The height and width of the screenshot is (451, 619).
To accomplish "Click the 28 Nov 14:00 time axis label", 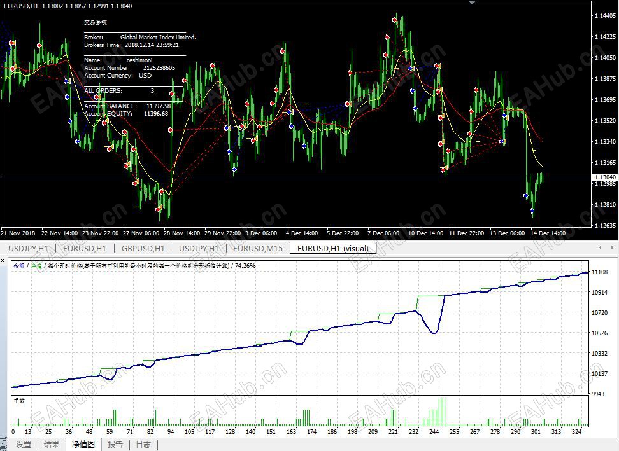I will (181, 233).
